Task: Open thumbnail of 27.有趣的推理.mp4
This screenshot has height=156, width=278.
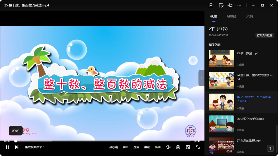Action: click(x=222, y=146)
